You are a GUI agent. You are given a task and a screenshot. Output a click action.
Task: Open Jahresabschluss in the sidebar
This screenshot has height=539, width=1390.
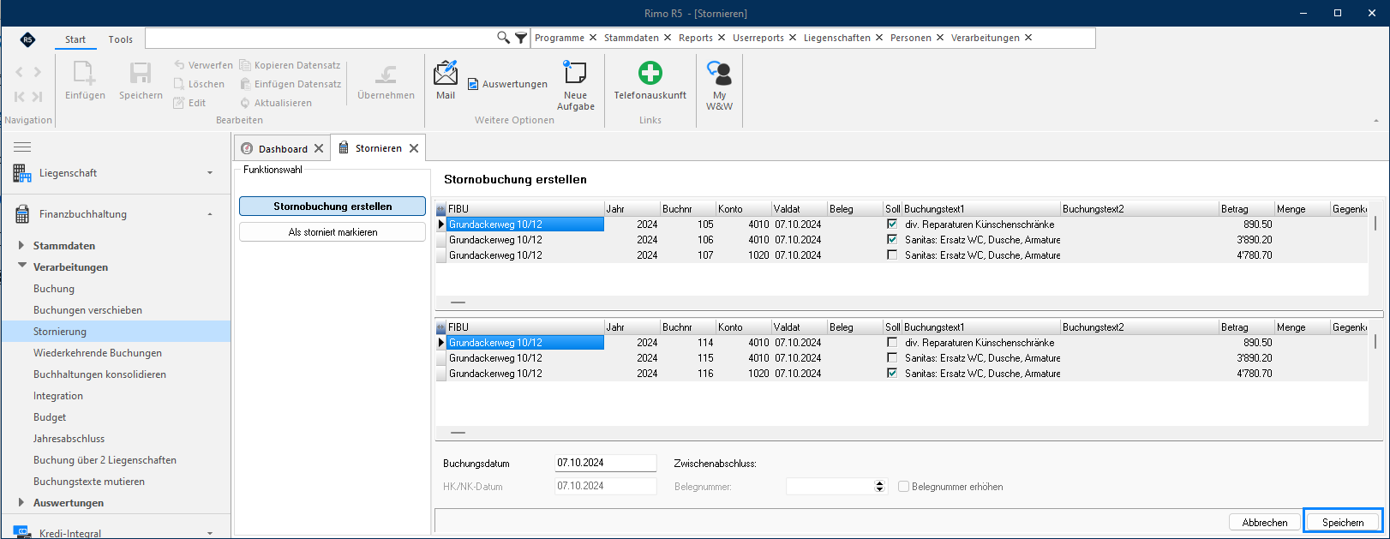click(69, 439)
